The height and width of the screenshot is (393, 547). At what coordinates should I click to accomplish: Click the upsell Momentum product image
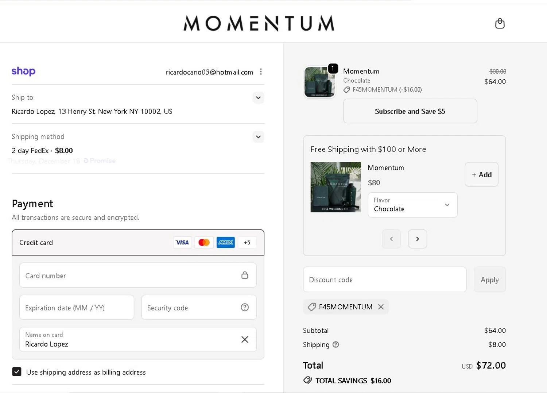point(335,187)
